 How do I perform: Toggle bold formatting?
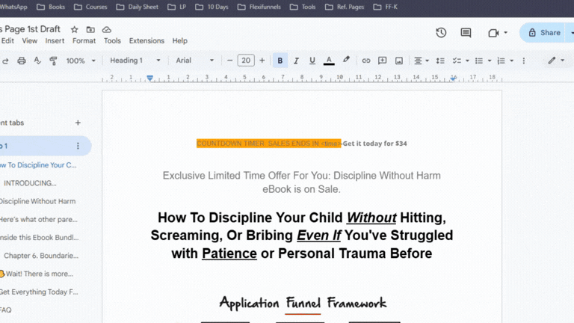pyautogui.click(x=280, y=61)
